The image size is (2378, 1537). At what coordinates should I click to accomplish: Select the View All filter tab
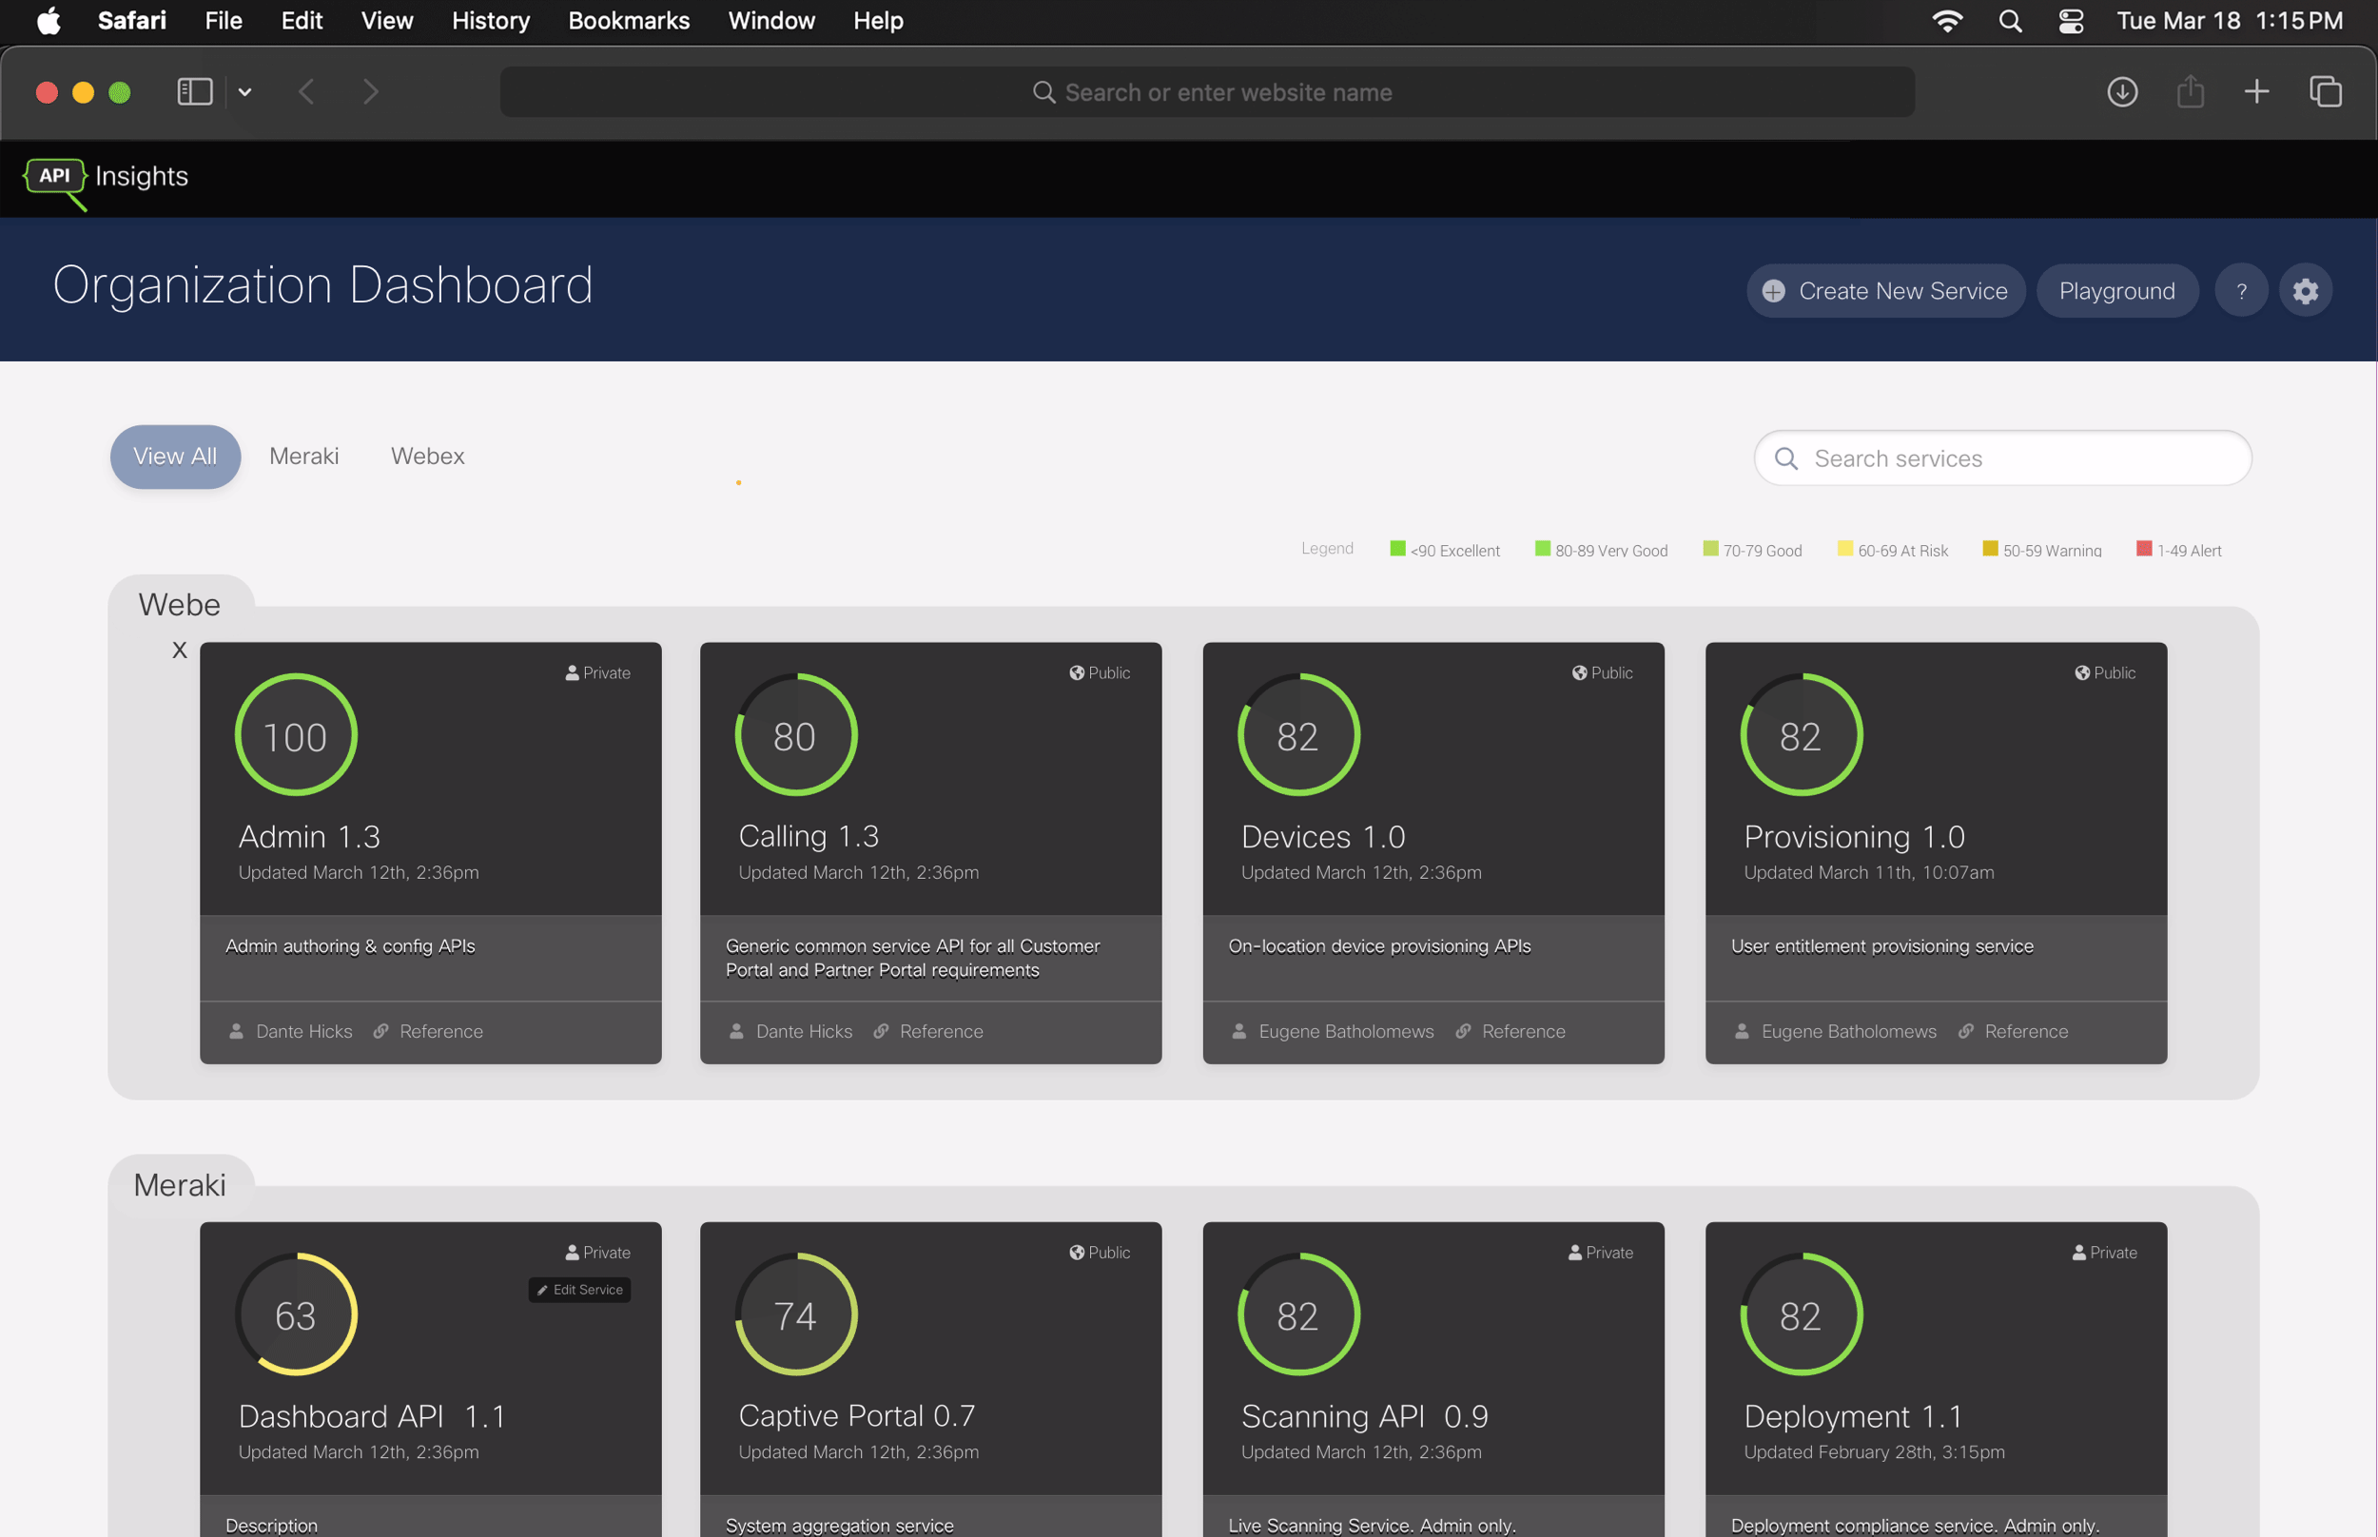coord(175,457)
